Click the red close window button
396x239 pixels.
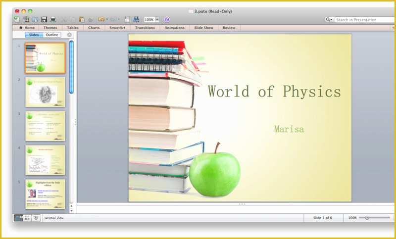tap(17, 11)
